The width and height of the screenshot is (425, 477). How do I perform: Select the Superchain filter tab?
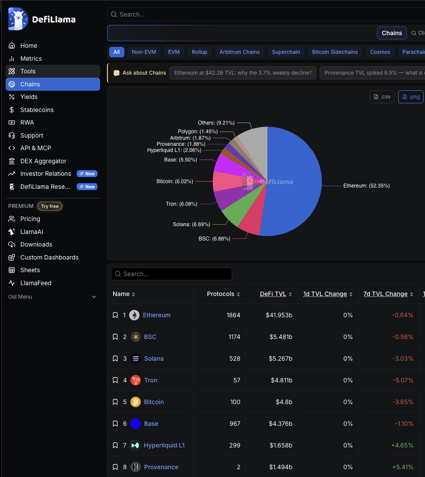coord(286,52)
